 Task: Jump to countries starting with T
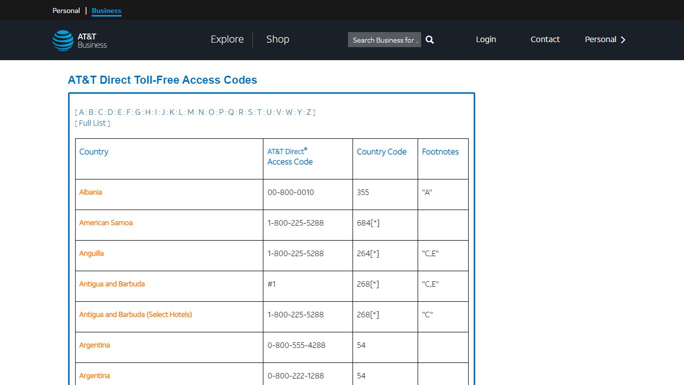pos(259,112)
